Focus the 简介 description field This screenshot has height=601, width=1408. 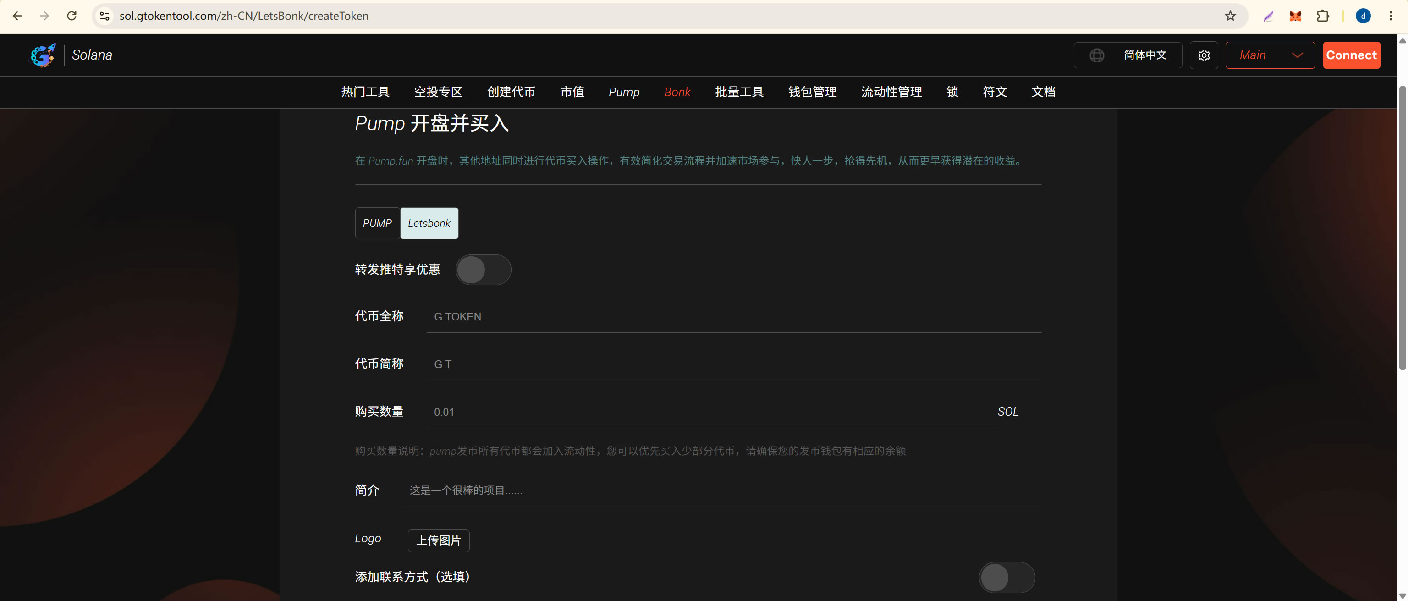coord(721,491)
